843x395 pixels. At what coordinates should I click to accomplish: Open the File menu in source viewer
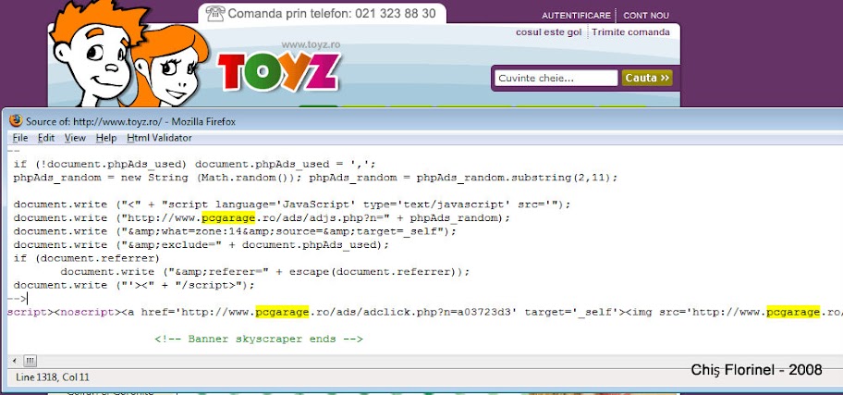(20, 138)
